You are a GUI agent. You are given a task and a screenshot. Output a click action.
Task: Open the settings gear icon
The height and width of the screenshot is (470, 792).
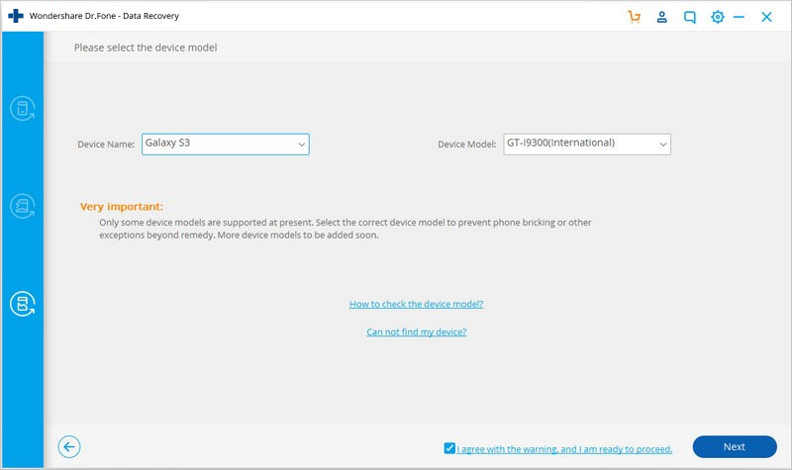coord(717,17)
